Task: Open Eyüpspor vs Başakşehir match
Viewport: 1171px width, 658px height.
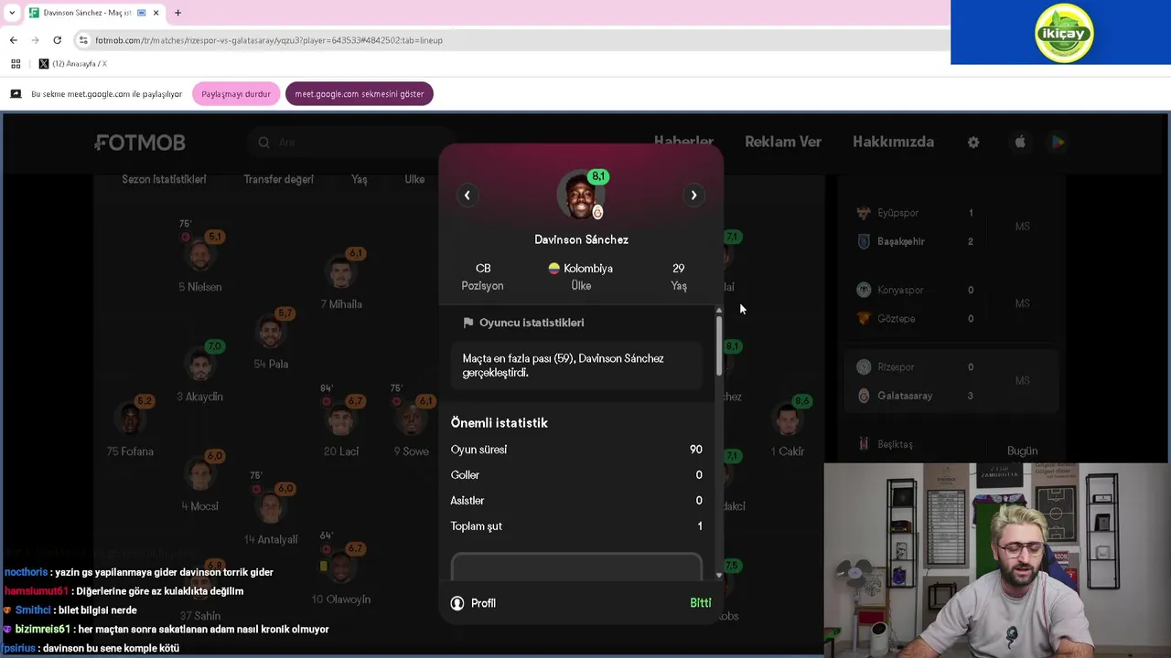Action: tap(951, 227)
